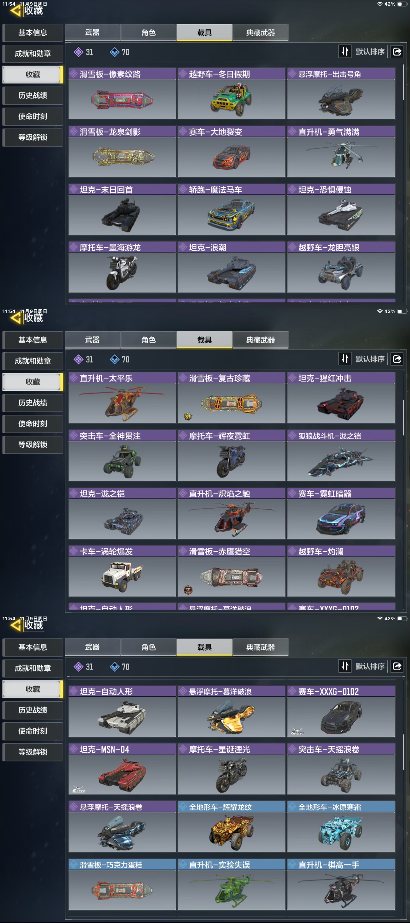
Task: Click the logo badge on 坦克-MSN-04 card
Action: (x=79, y=789)
